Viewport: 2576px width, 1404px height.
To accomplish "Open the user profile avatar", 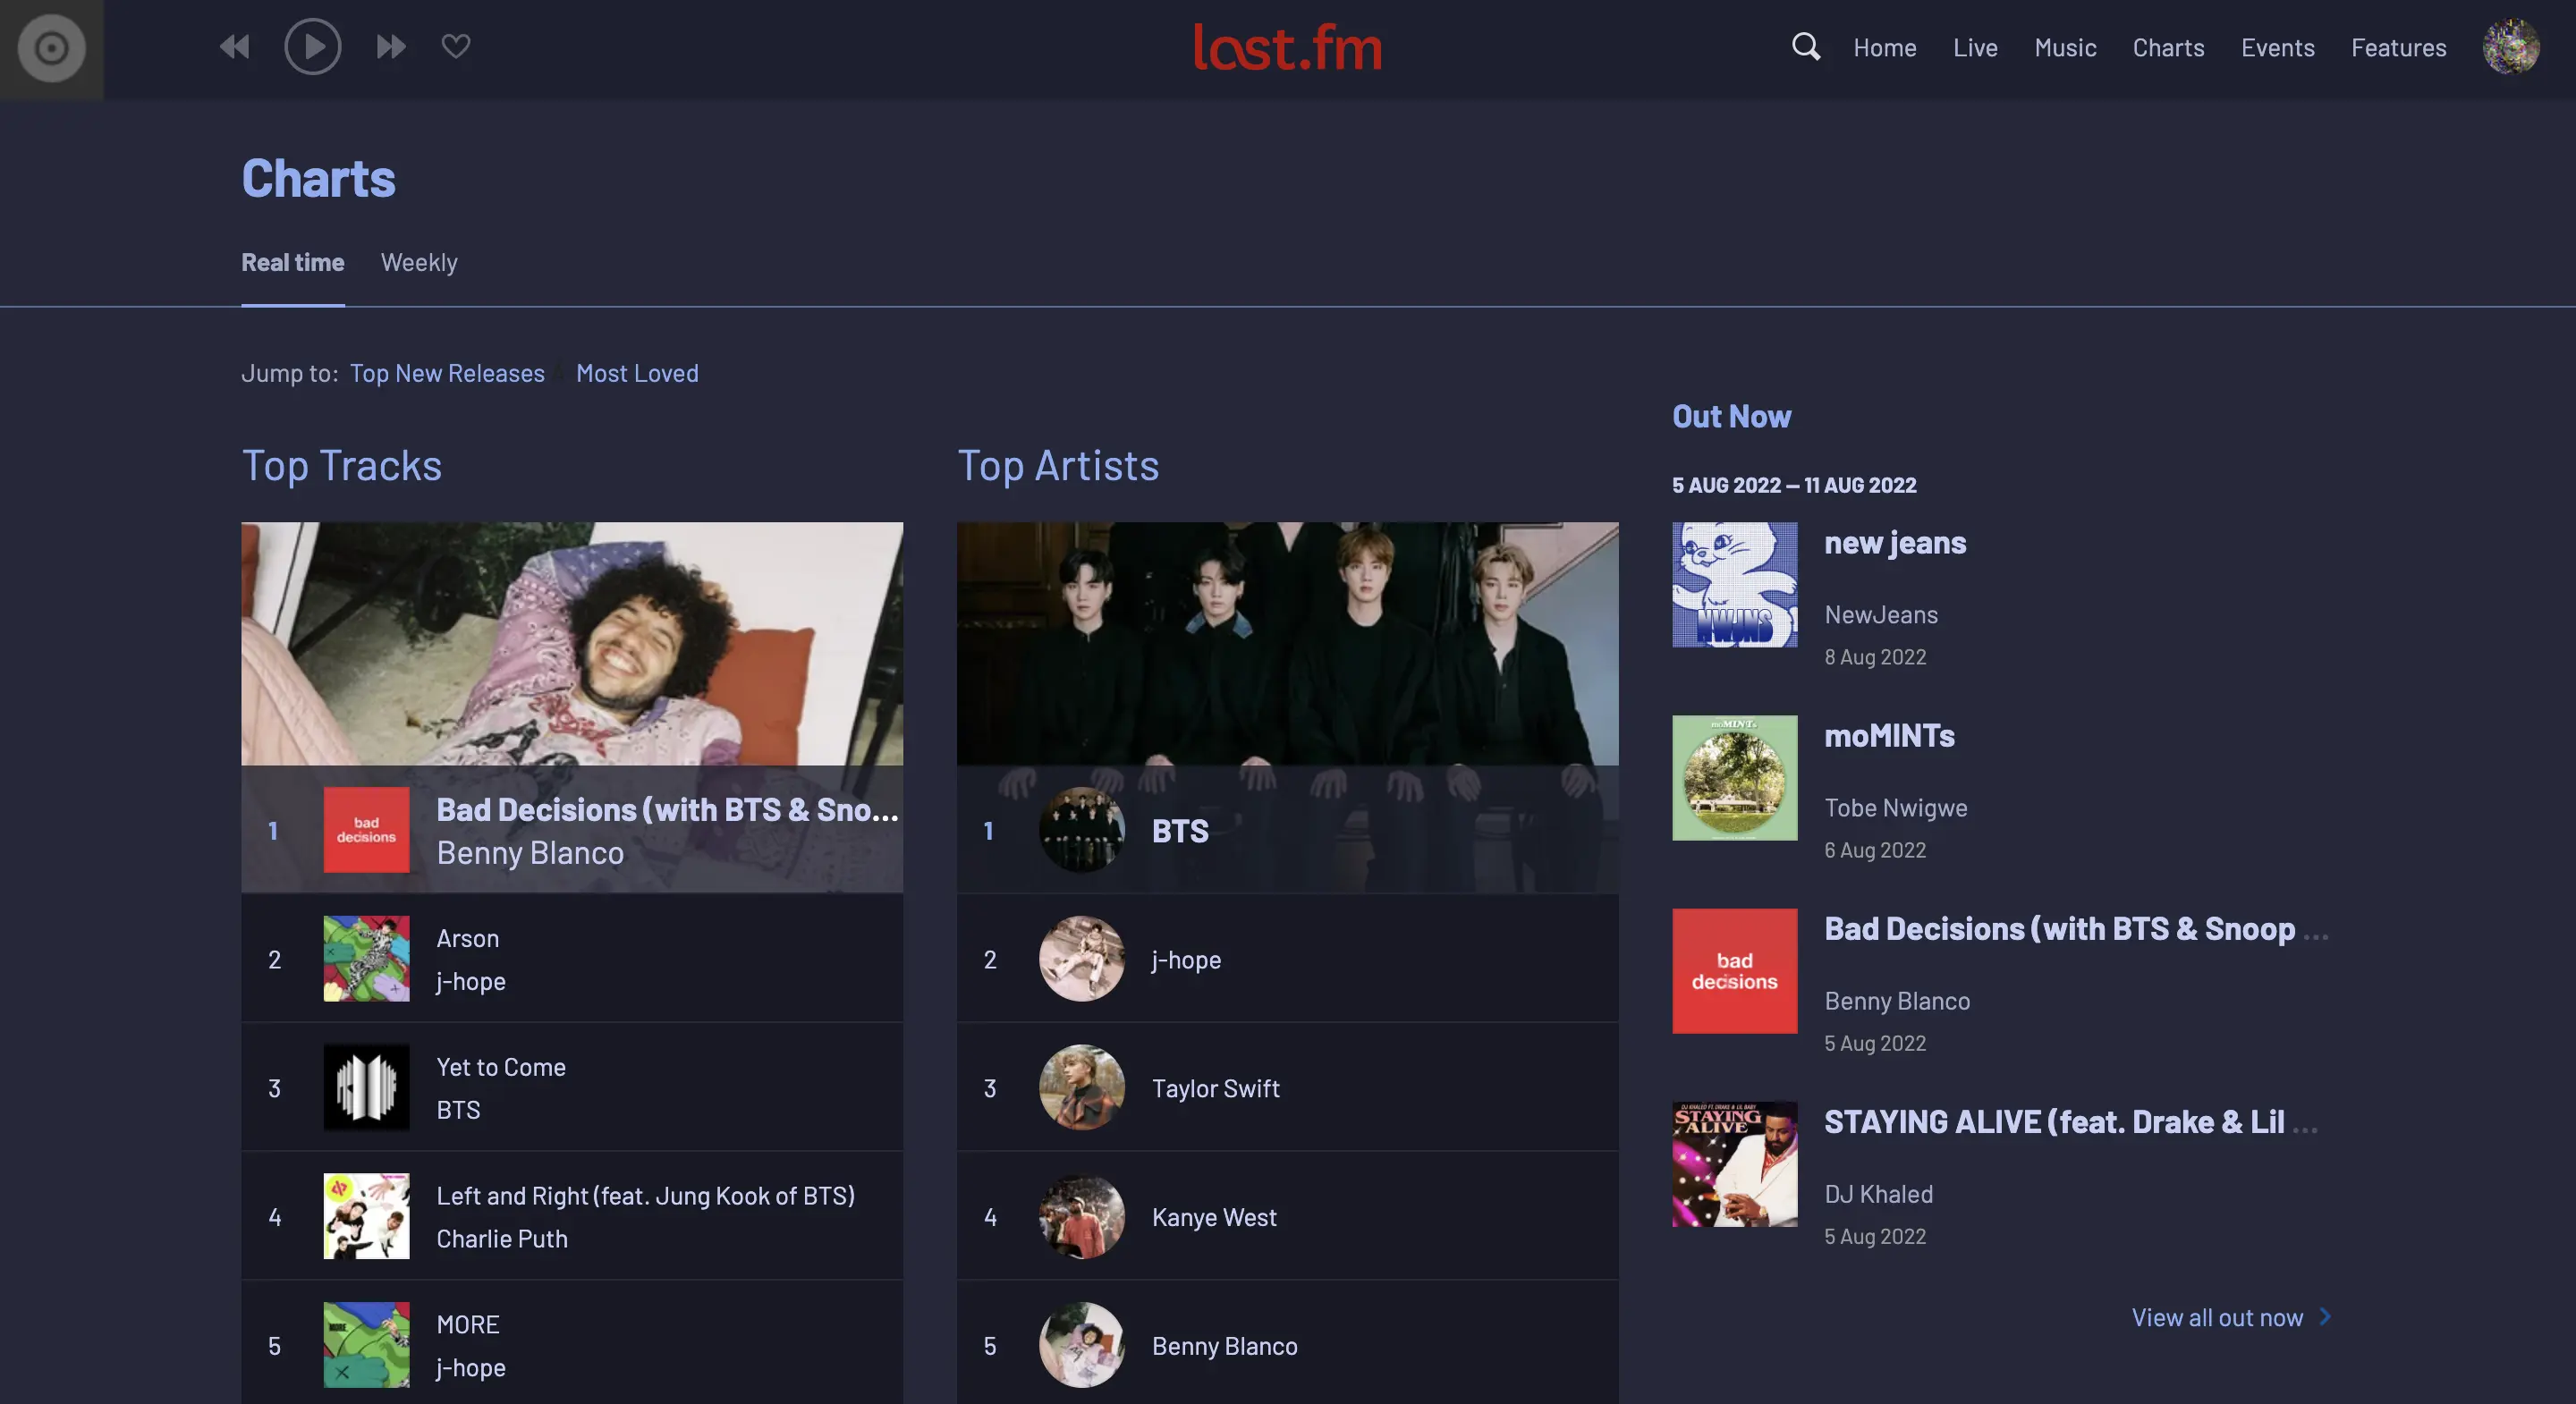I will (2510, 46).
